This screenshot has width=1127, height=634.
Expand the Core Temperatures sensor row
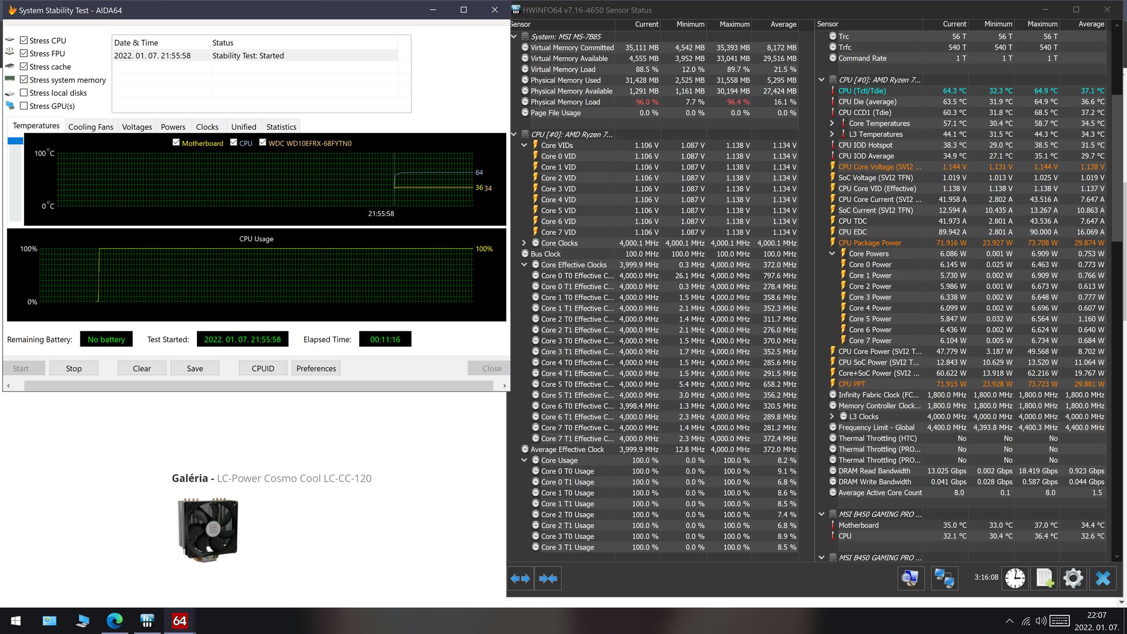[832, 124]
